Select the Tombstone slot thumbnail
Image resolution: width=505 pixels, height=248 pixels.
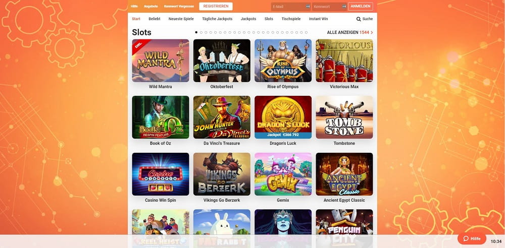coord(344,117)
